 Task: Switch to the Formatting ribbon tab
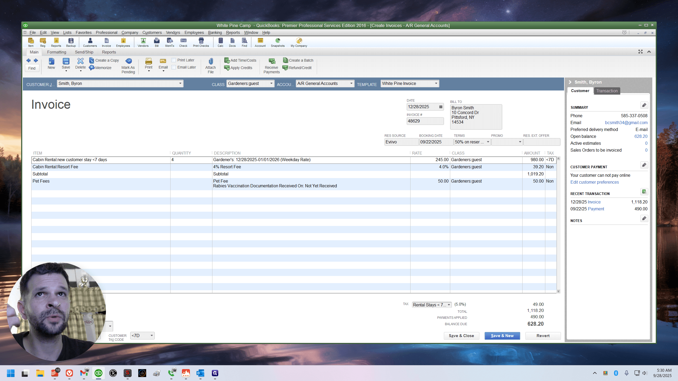click(x=57, y=52)
